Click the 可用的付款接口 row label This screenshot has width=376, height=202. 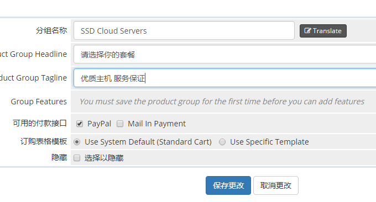pos(40,123)
